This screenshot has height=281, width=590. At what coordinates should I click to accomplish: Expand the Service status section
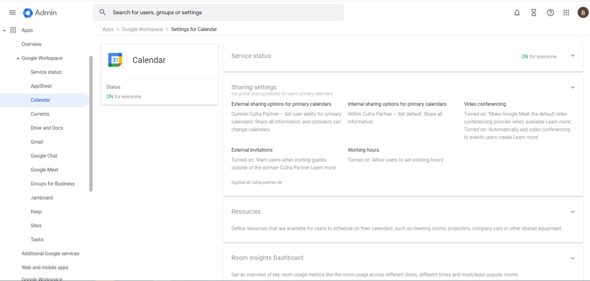572,55
